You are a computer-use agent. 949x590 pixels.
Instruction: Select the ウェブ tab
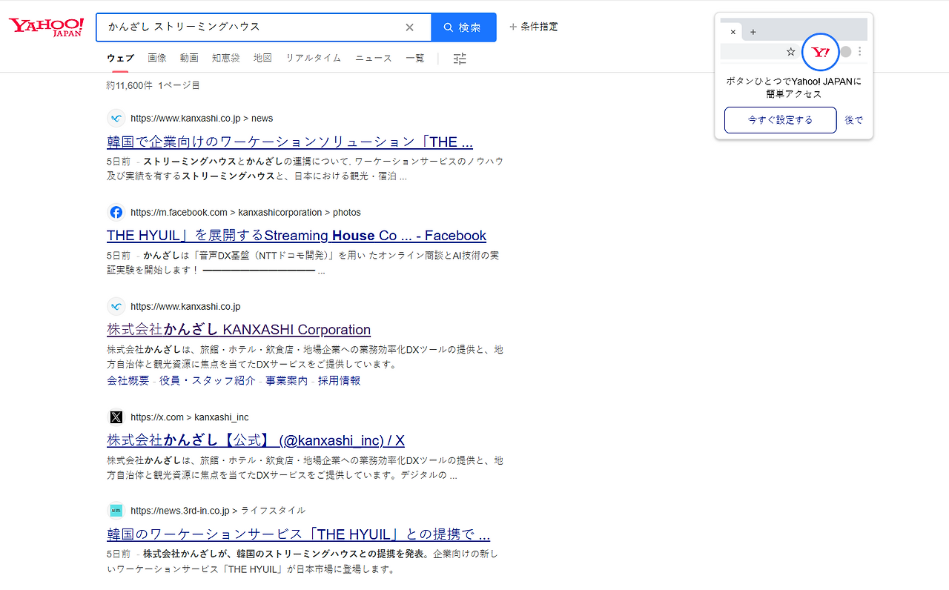[120, 58]
